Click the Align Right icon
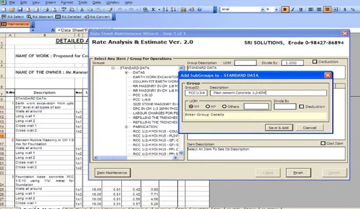The height and width of the screenshot is (209, 360). 327,9
